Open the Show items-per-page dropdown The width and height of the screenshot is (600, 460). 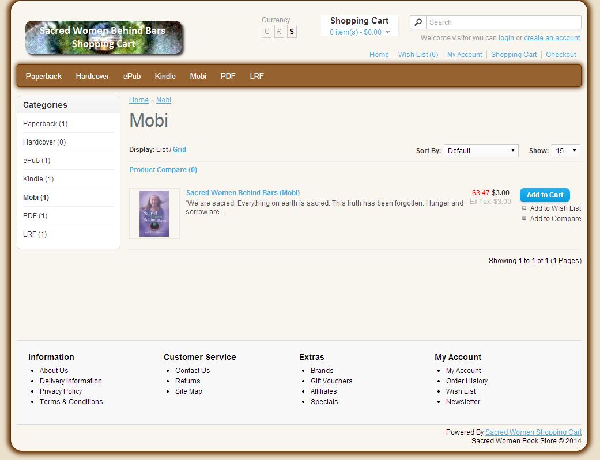coord(565,150)
